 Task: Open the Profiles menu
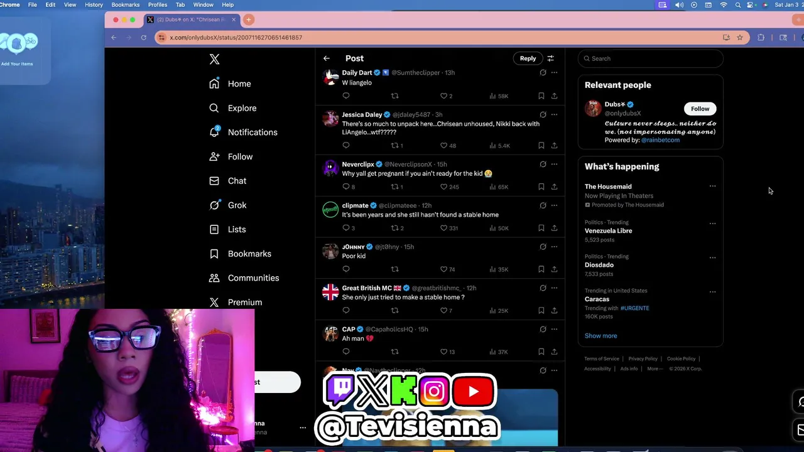pos(158,4)
